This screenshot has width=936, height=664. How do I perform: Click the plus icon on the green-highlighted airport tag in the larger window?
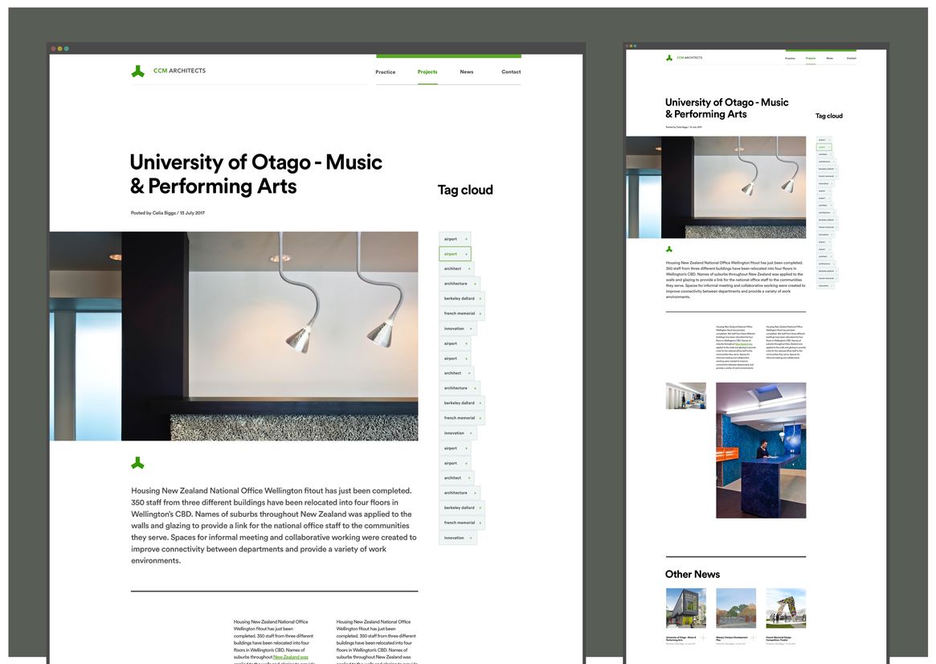coord(465,254)
